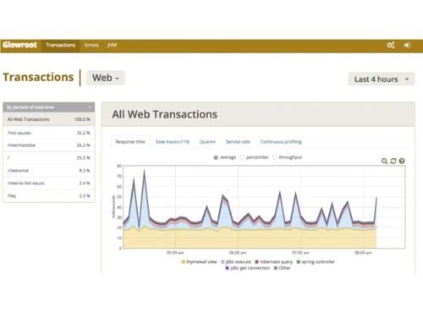Screen dimensions: 423x317
Task: Open the JVM menu item
Action: [x=112, y=45]
